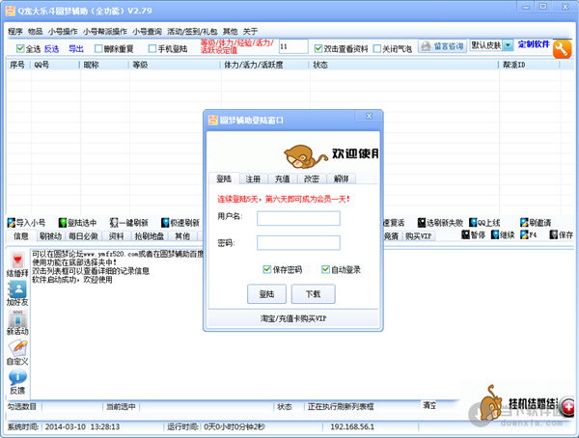Open the 默认皮肤 skin dropdown
This screenshot has width=579, height=438.
click(491, 45)
